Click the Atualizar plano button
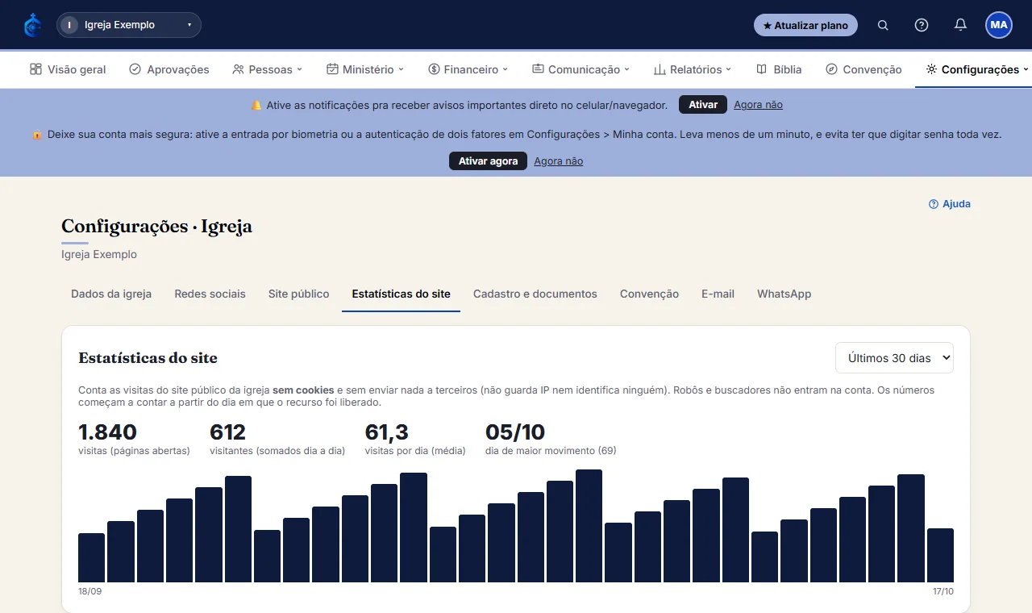 805,25
